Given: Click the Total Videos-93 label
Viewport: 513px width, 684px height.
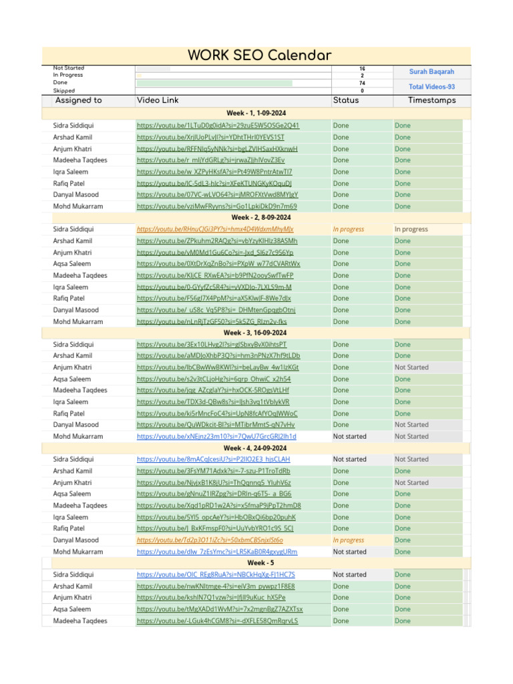Looking at the screenshot, I should pyautogui.click(x=432, y=87).
